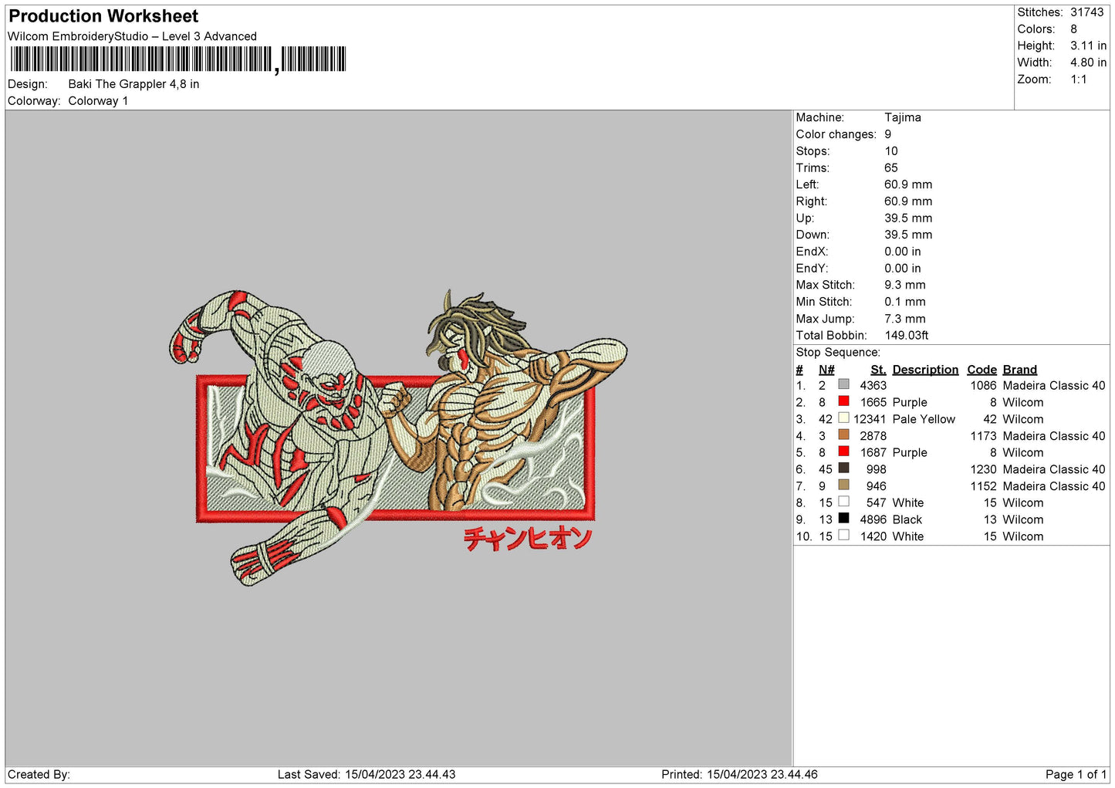This screenshot has height=788, width=1115.
Task: Click the 'Page 1 of 1' indicator
Action: pos(1076,774)
